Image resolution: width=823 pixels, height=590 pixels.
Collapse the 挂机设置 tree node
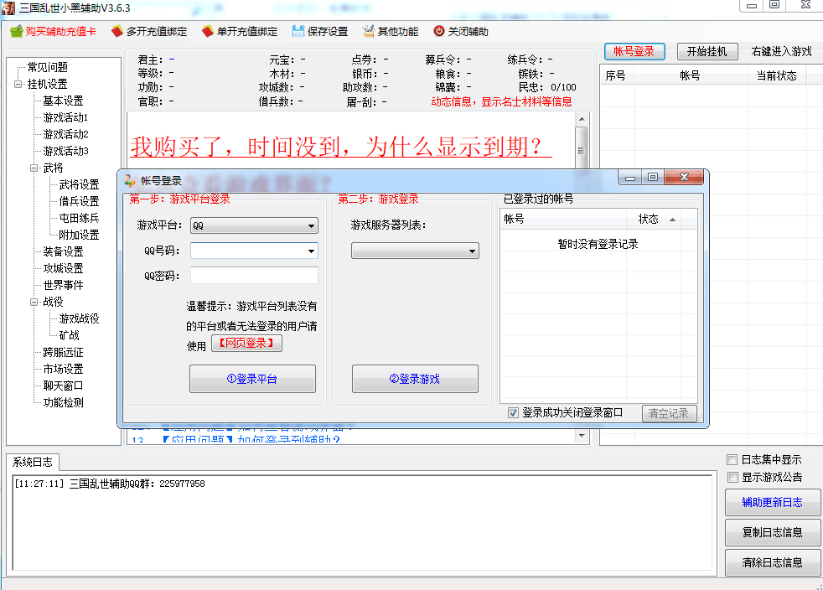point(18,84)
